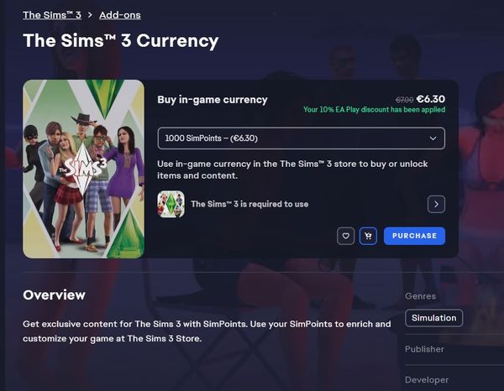The height and width of the screenshot is (391, 504).
Task: Click the discounted price €6.30
Action: [x=430, y=99]
